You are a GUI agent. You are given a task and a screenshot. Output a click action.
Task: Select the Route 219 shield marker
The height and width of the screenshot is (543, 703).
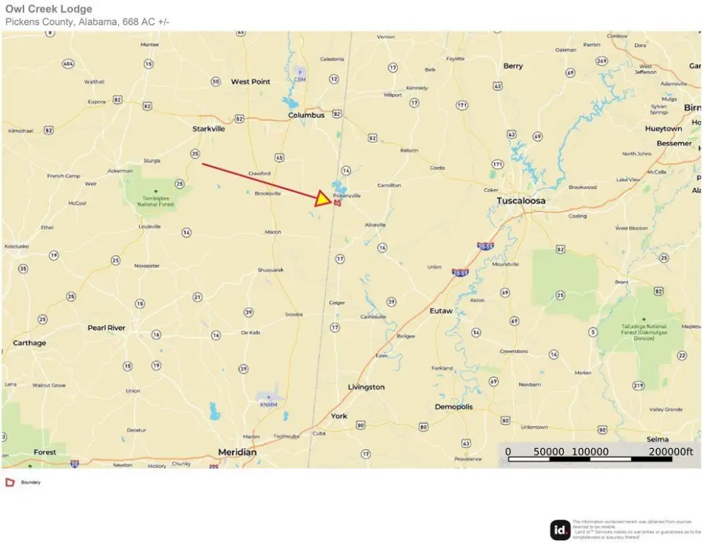(638, 385)
